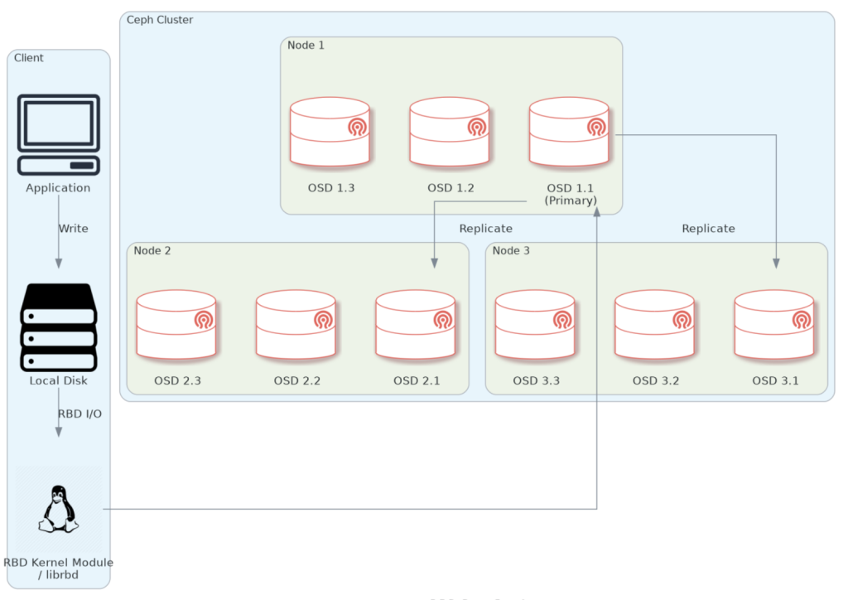The image size is (848, 600).
Task: Select the Client panel title
Action: tap(29, 58)
